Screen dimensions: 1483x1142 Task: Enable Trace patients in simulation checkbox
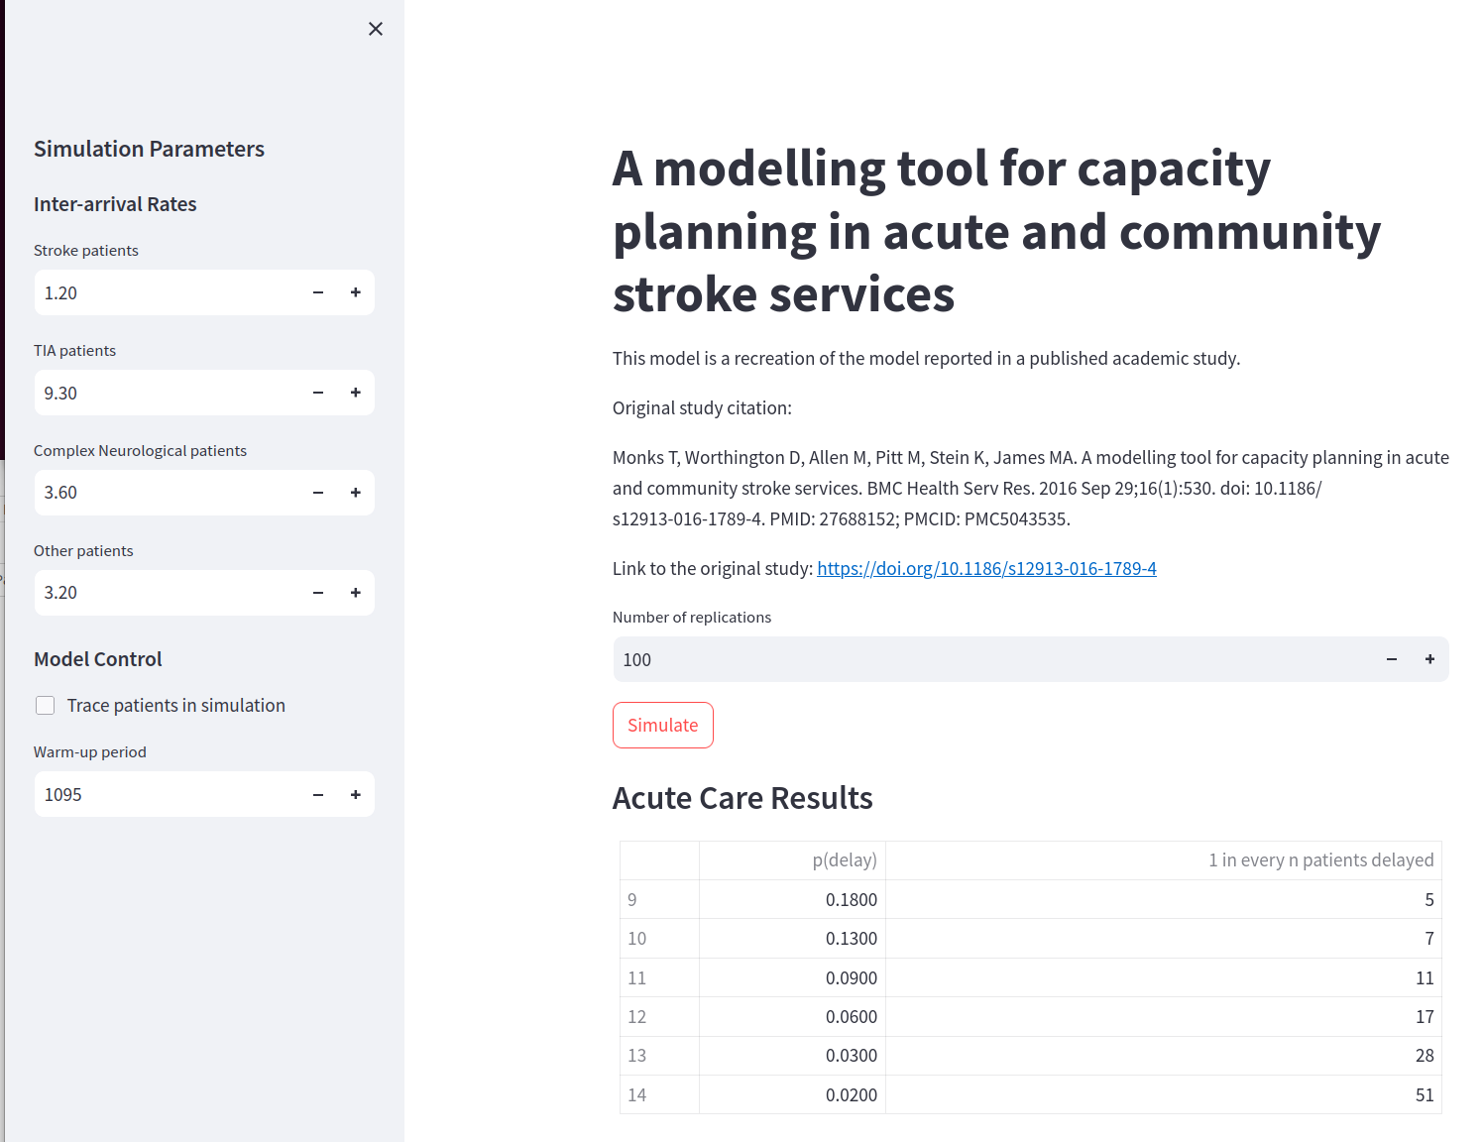(x=46, y=706)
